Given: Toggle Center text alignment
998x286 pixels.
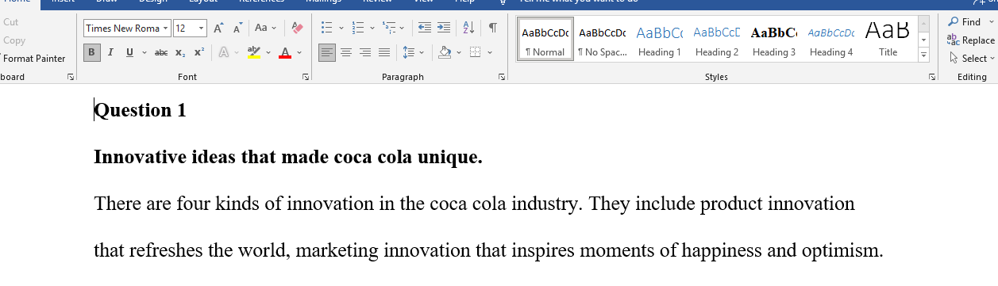Looking at the screenshot, I should [346, 52].
